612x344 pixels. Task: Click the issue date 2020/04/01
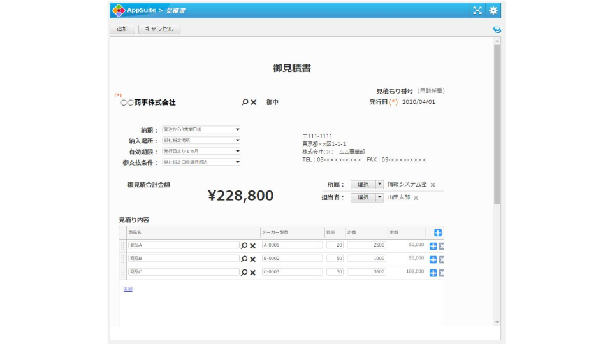418,102
